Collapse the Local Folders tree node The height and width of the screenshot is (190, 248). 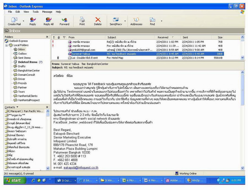[x=7, y=45]
